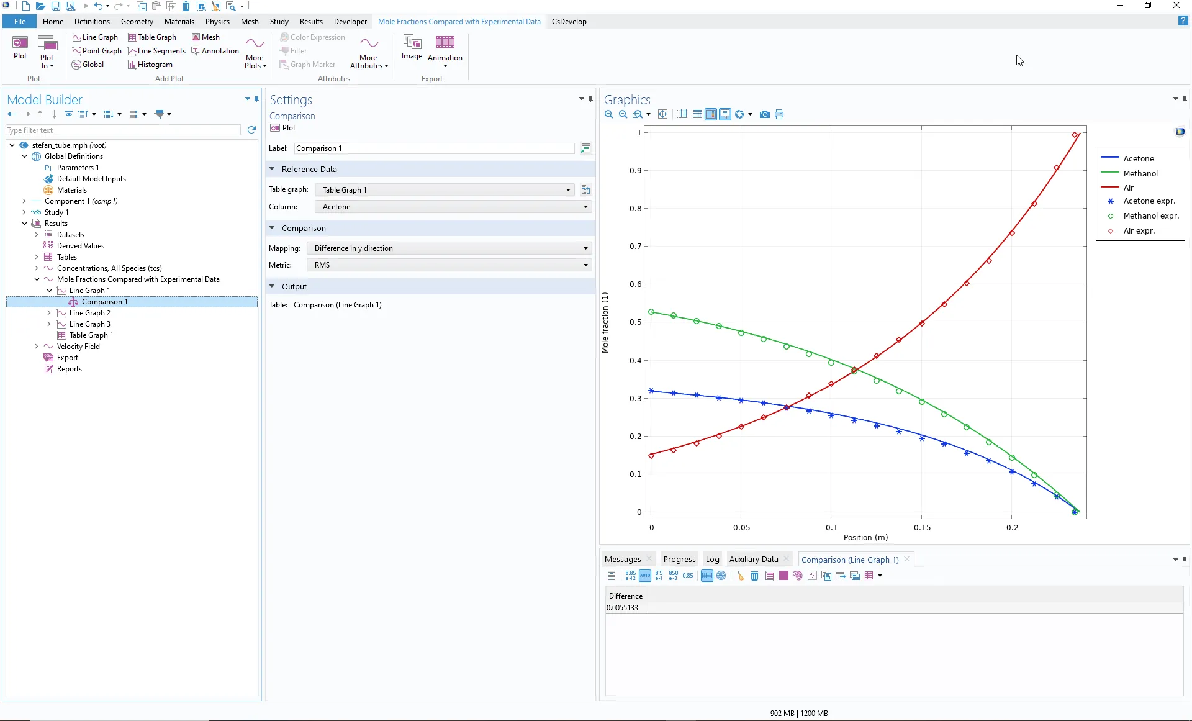The image size is (1192, 721).
Task: Expand the Line Graph 2 tree node
Action: click(x=49, y=313)
